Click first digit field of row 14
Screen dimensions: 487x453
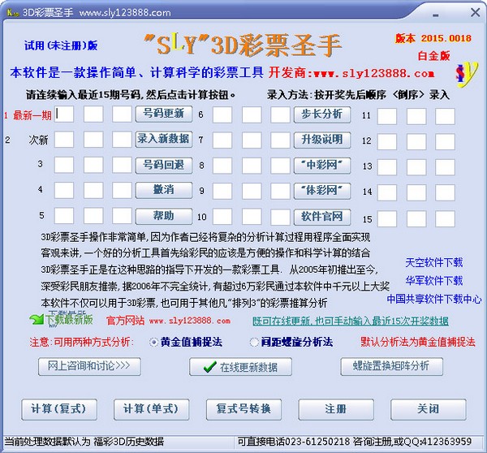pyautogui.click(x=387, y=192)
